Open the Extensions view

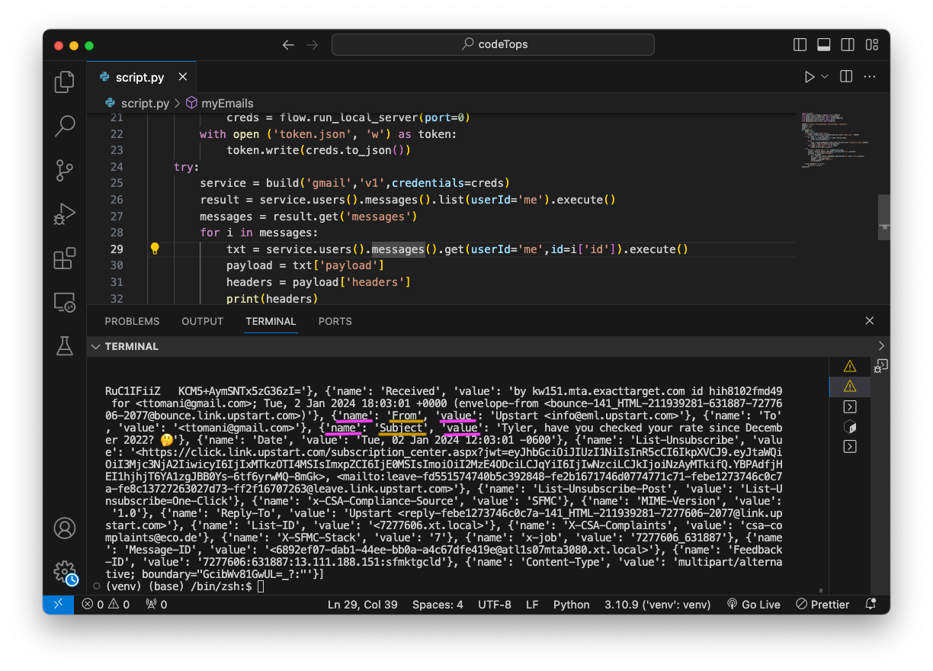coord(65,258)
